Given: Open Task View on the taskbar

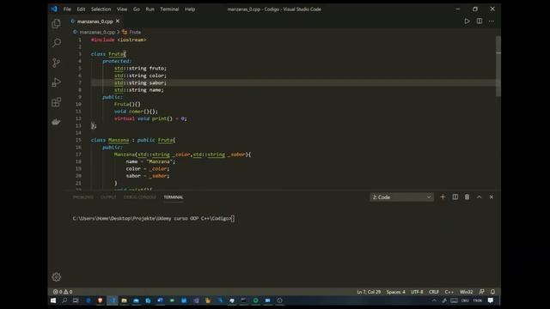Looking at the screenshot, I should click(76, 300).
